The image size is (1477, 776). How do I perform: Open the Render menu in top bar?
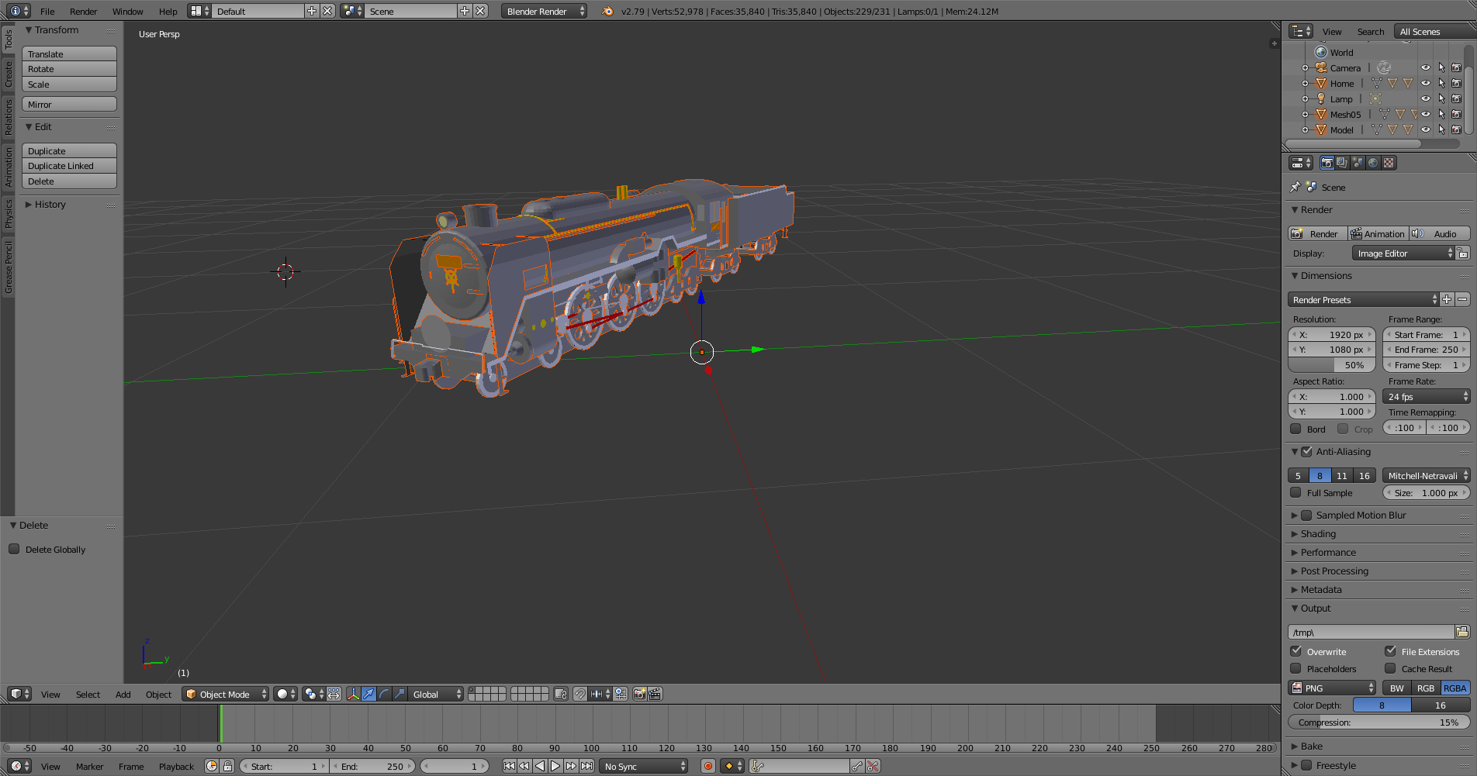(83, 11)
